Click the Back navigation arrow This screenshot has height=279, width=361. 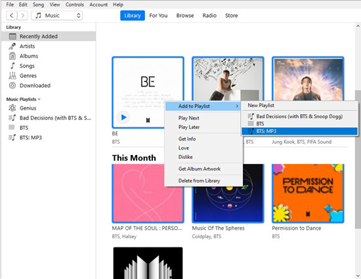(12, 15)
